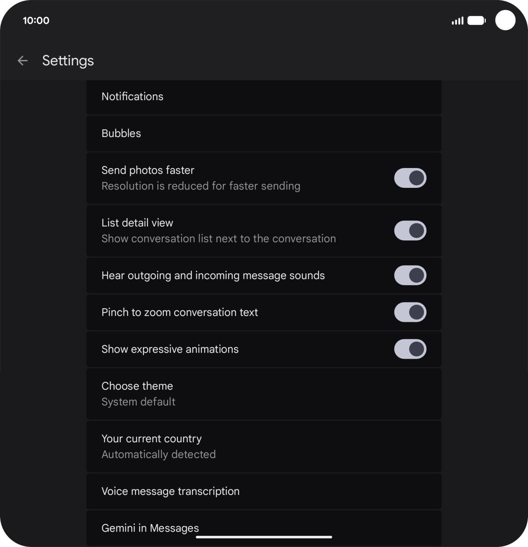Toggle Pinch to zoom conversation text
Viewport: 528px width, 547px height.
[410, 312]
